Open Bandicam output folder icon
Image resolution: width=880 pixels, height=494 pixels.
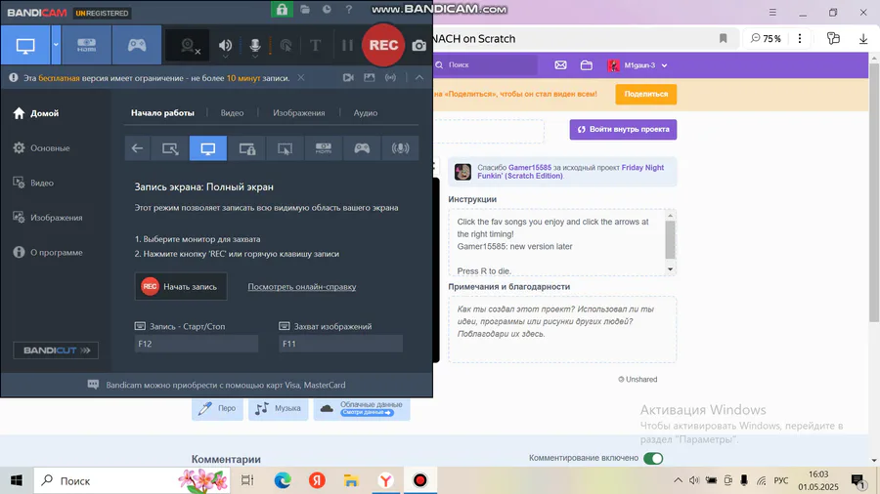(x=305, y=10)
